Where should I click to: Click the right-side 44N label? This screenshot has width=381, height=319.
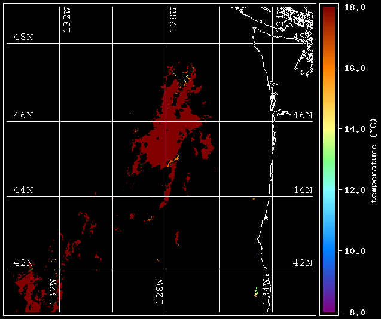pyautogui.click(x=302, y=190)
